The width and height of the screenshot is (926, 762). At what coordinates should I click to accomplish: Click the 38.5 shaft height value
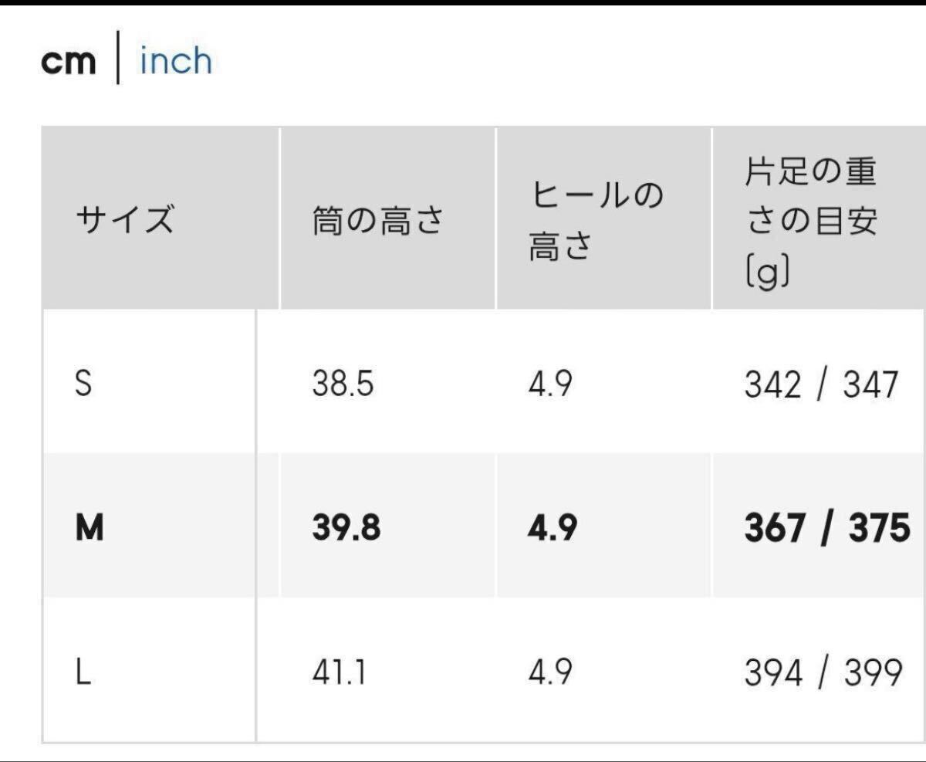pos(343,384)
